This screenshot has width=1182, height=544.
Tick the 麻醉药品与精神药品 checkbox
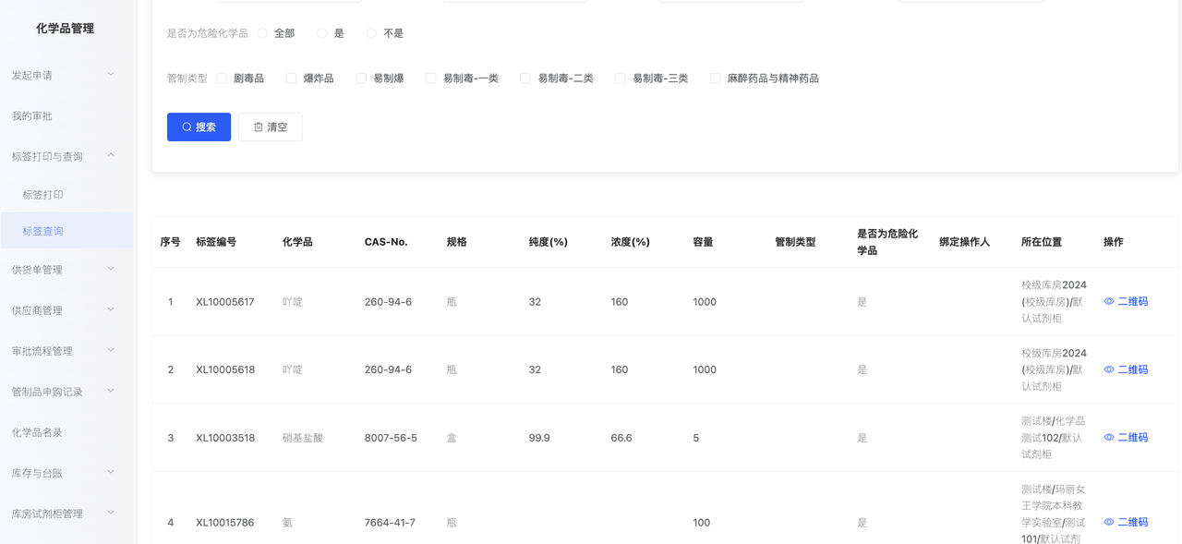pos(715,79)
